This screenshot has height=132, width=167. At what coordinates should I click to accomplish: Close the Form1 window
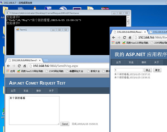pyautogui.click(x=66, y=30)
